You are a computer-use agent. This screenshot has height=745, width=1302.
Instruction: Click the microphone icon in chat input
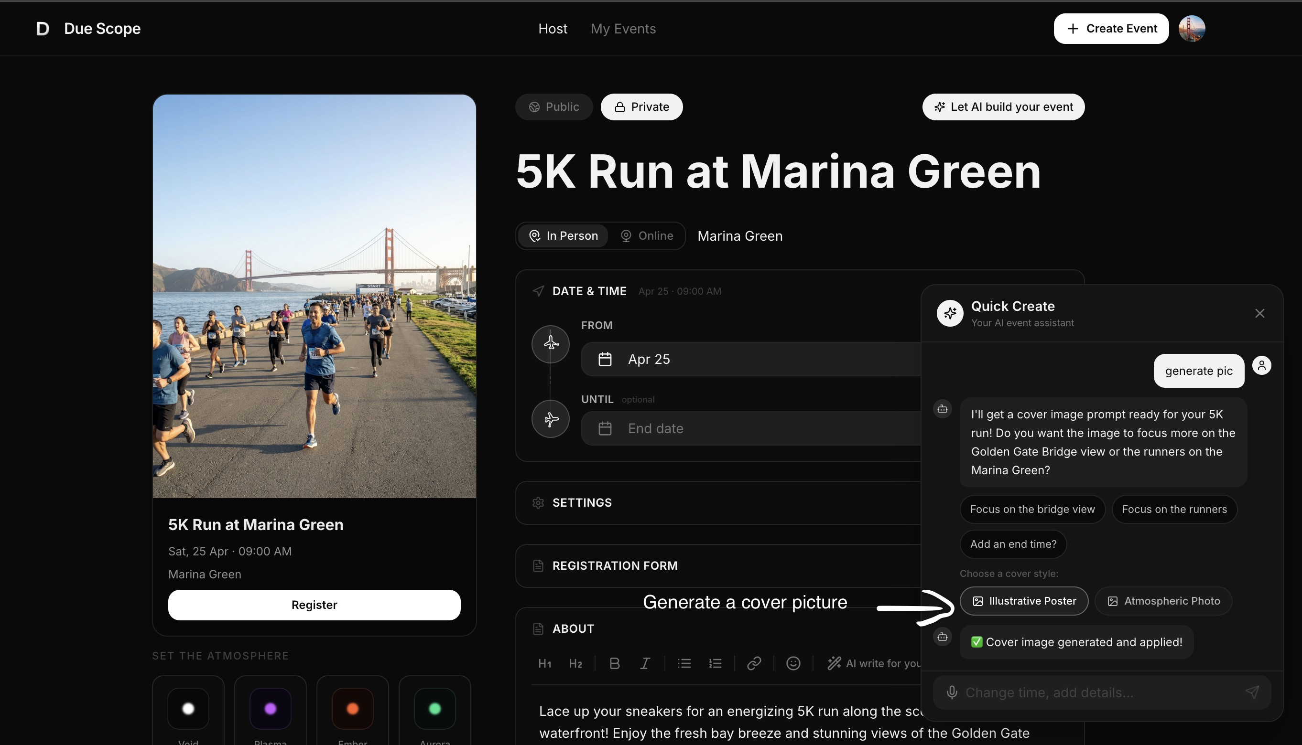click(952, 692)
